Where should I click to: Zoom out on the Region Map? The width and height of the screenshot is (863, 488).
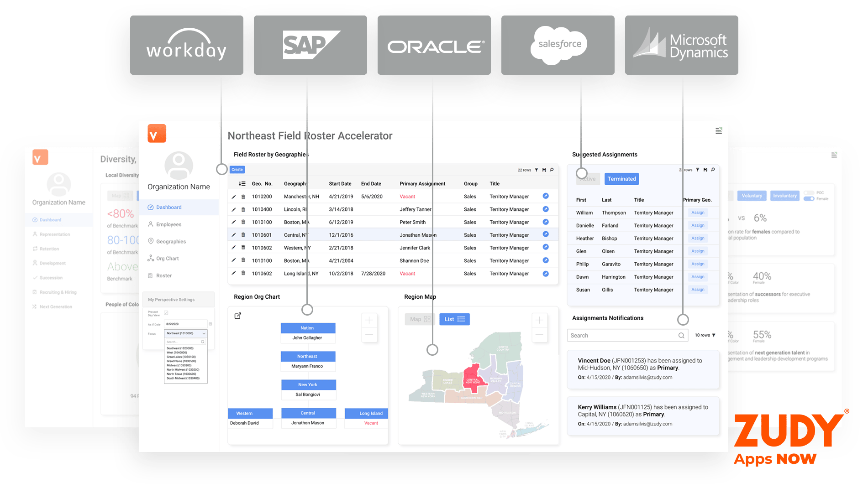point(539,335)
